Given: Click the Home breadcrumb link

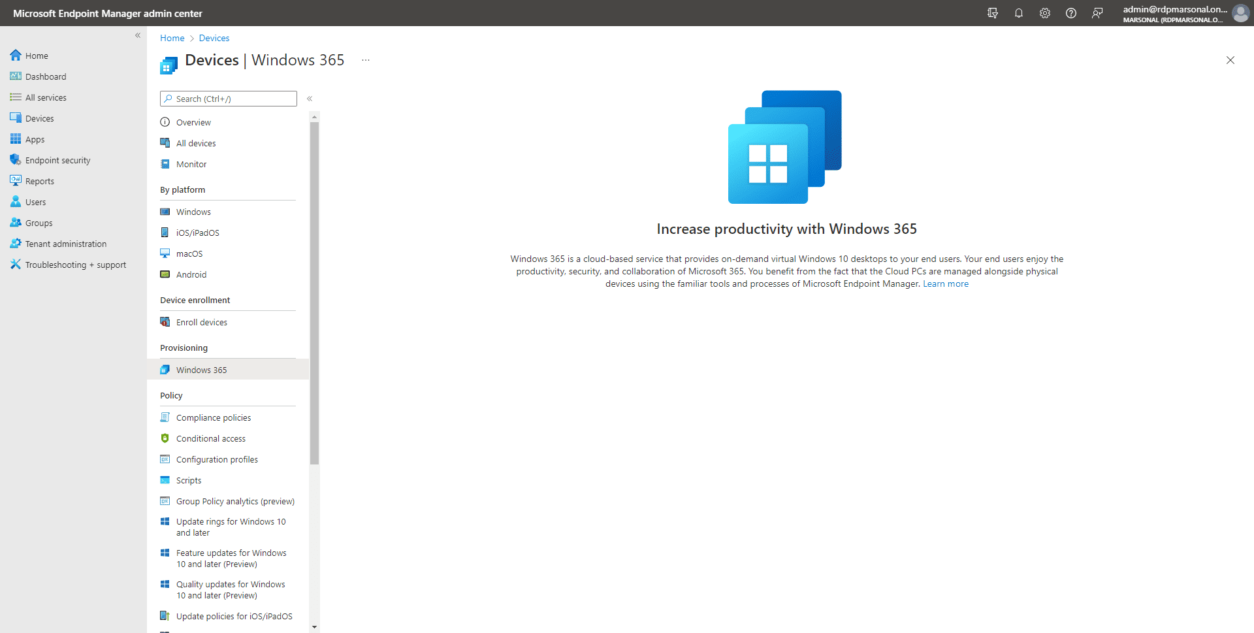Looking at the screenshot, I should (172, 38).
